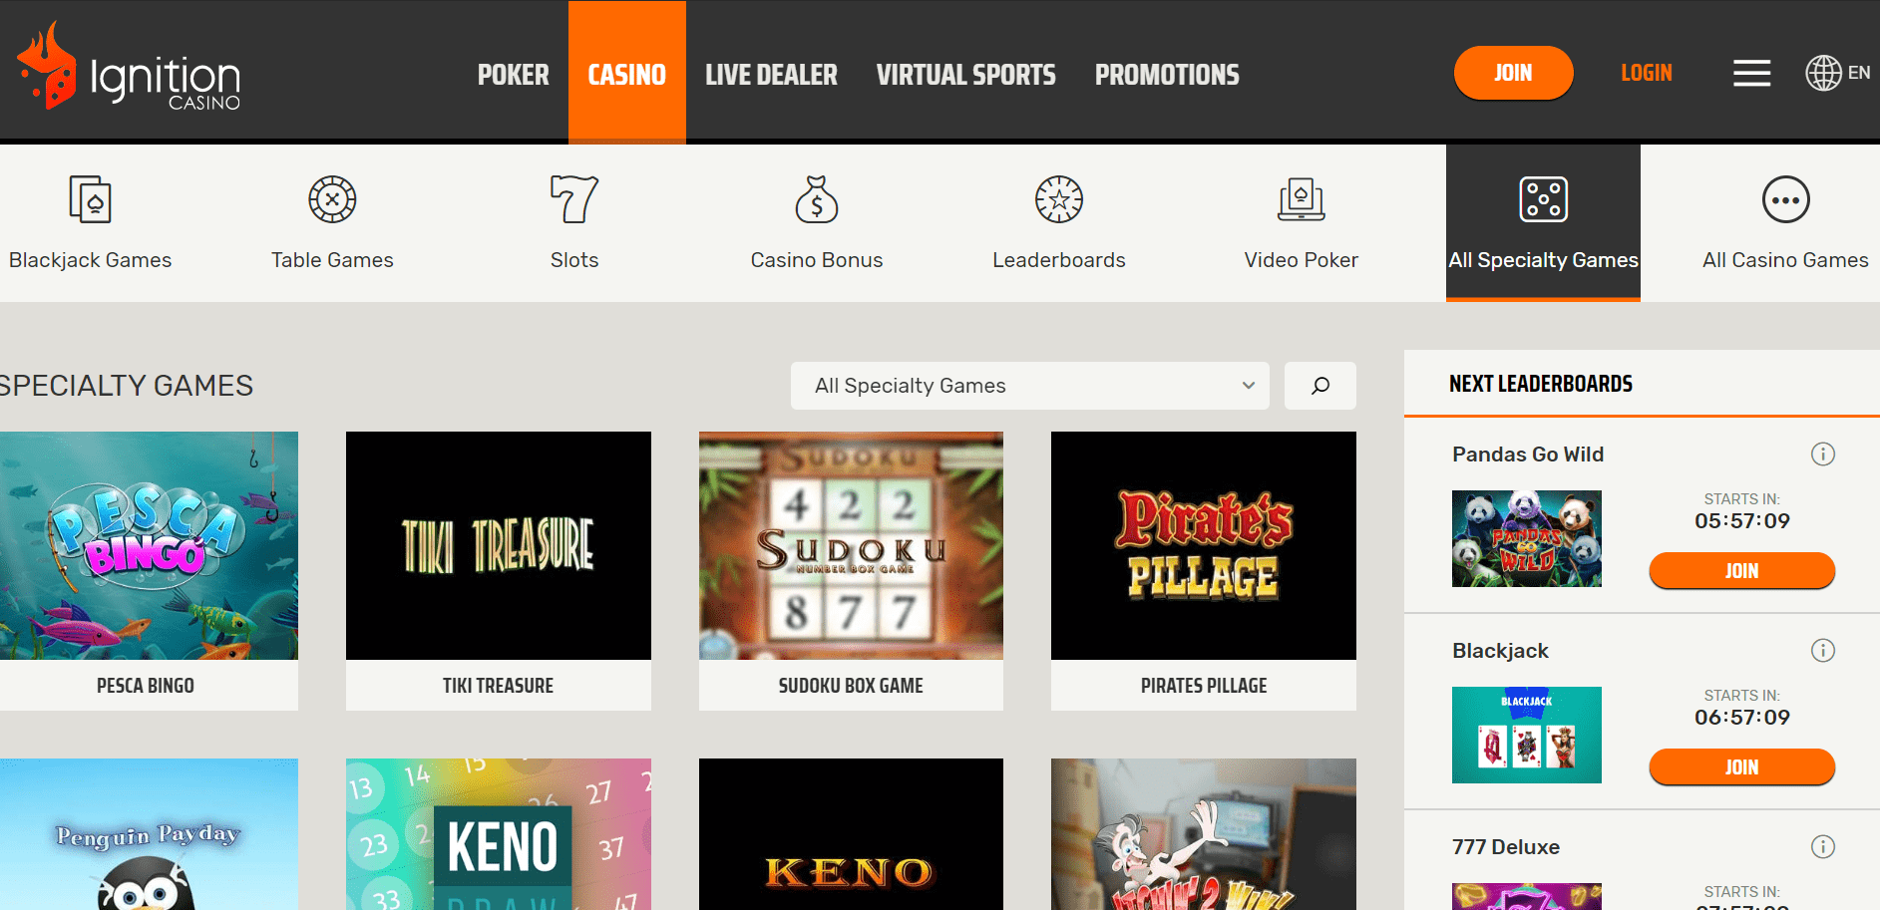Click the Table Games roulette wheel icon

[332, 199]
